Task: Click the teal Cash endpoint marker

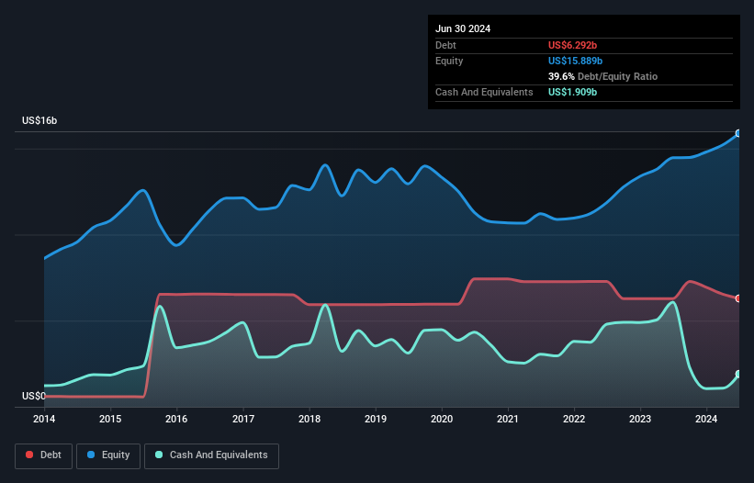Action: click(738, 374)
